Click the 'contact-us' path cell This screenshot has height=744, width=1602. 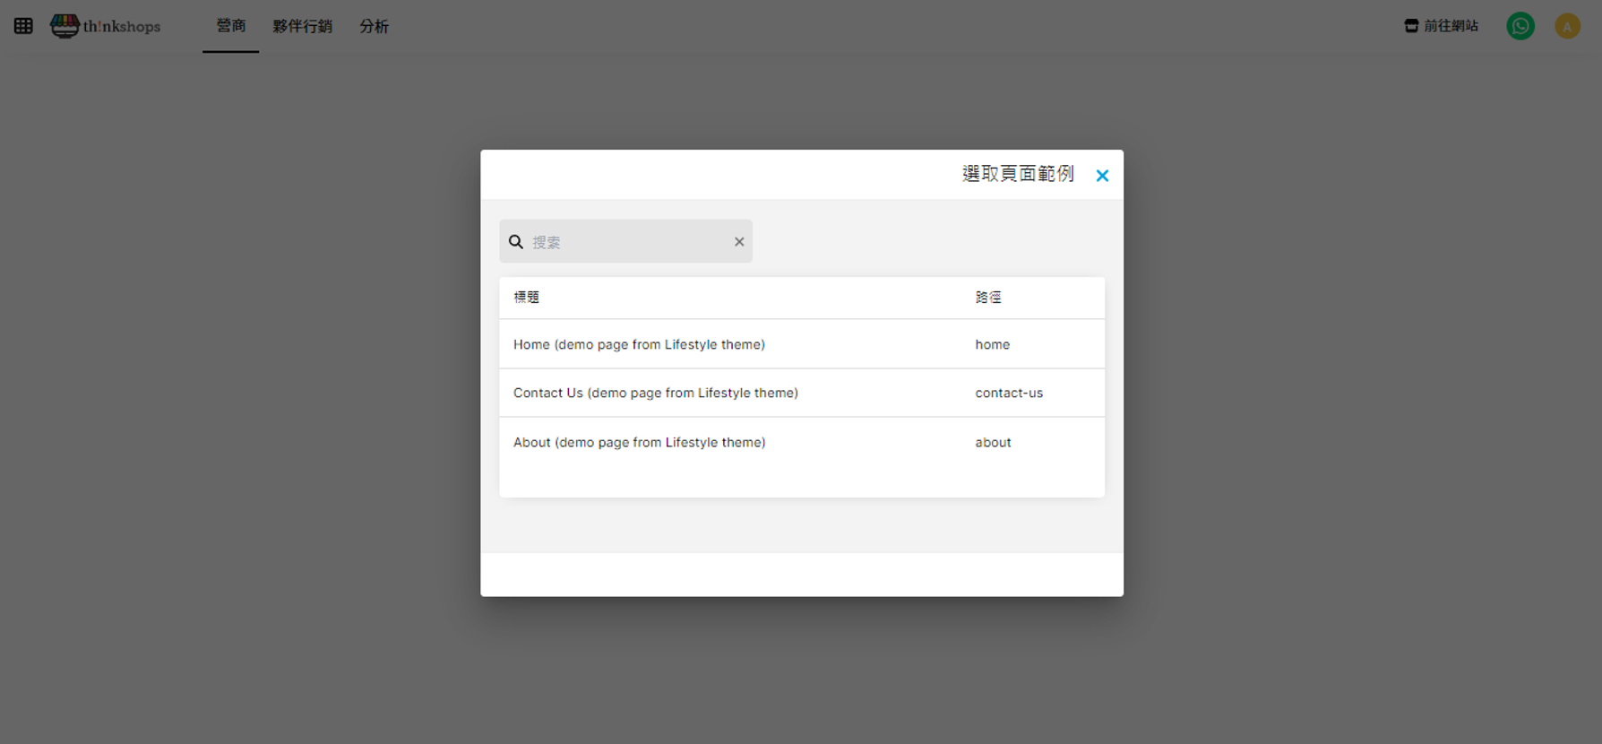1009,393
